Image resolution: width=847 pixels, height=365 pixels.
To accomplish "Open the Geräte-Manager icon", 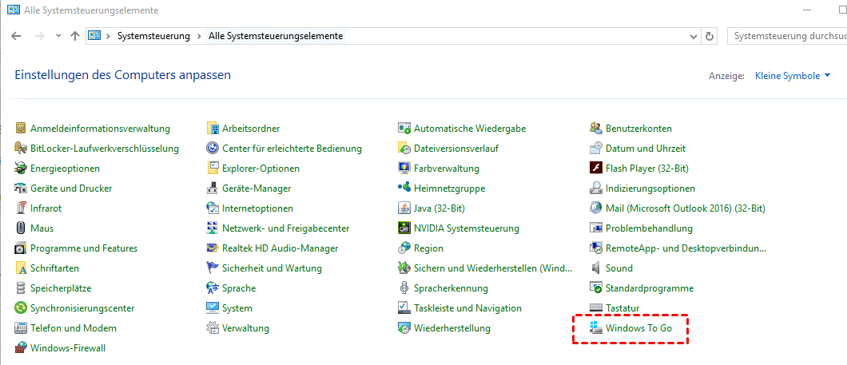I will coord(213,188).
